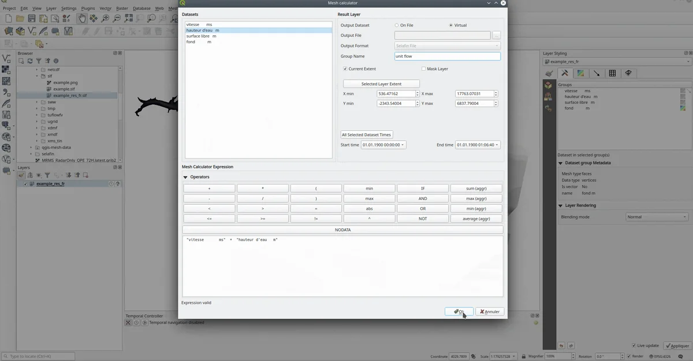Click the Group Name input field
The width and height of the screenshot is (693, 361).
click(447, 57)
